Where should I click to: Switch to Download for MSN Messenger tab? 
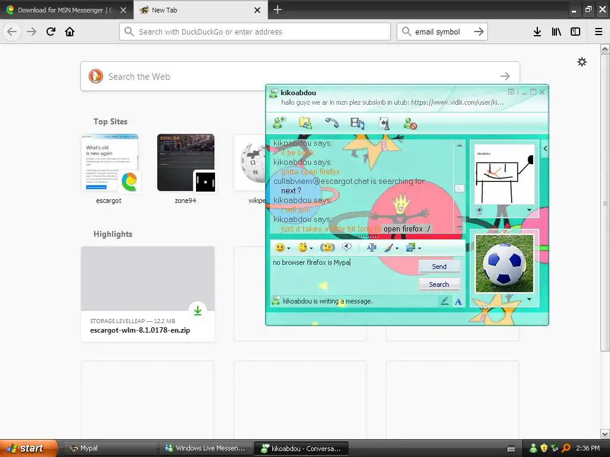point(66,10)
